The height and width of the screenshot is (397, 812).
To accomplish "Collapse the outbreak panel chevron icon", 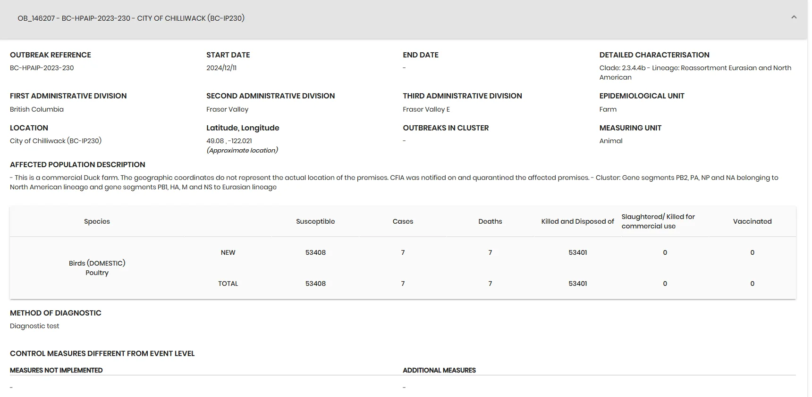I will click(x=794, y=17).
